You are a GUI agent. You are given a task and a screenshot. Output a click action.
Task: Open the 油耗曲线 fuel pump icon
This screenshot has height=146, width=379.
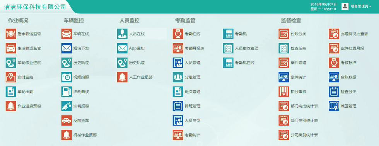[67, 92]
